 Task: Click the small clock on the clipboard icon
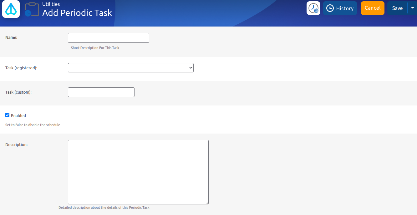click(x=28, y=13)
